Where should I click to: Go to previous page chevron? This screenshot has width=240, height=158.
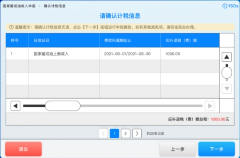point(103,133)
